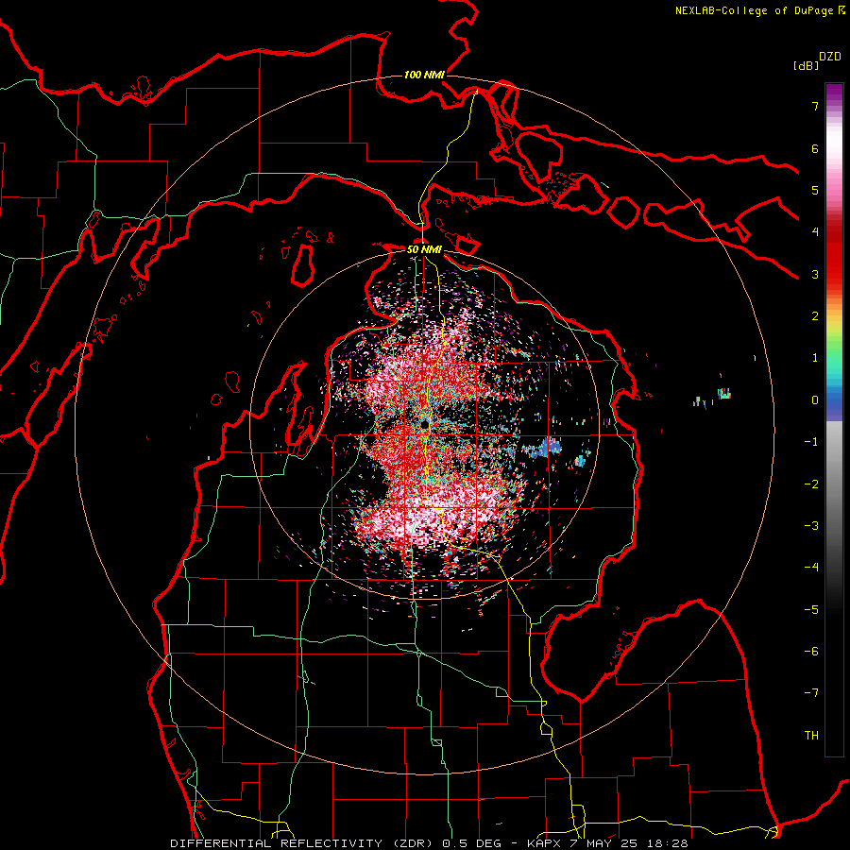
Task: Click the '-6' value on color scale
Action: click(x=811, y=652)
